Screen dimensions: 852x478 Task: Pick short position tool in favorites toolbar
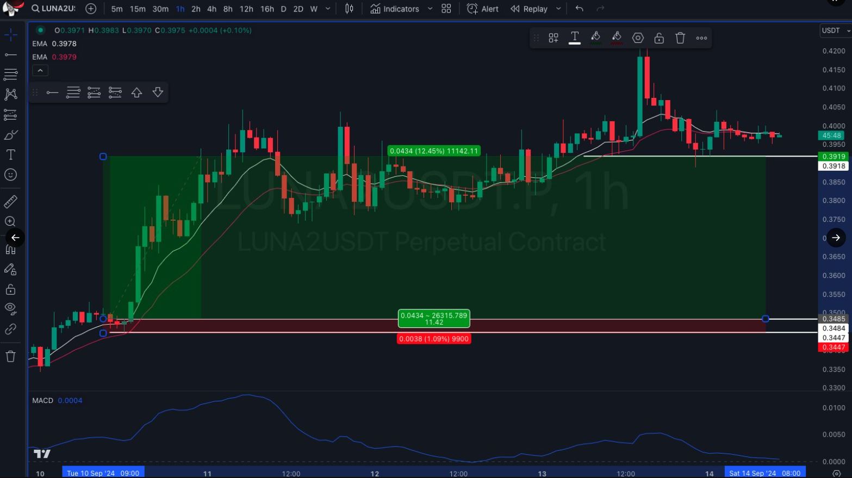click(115, 92)
